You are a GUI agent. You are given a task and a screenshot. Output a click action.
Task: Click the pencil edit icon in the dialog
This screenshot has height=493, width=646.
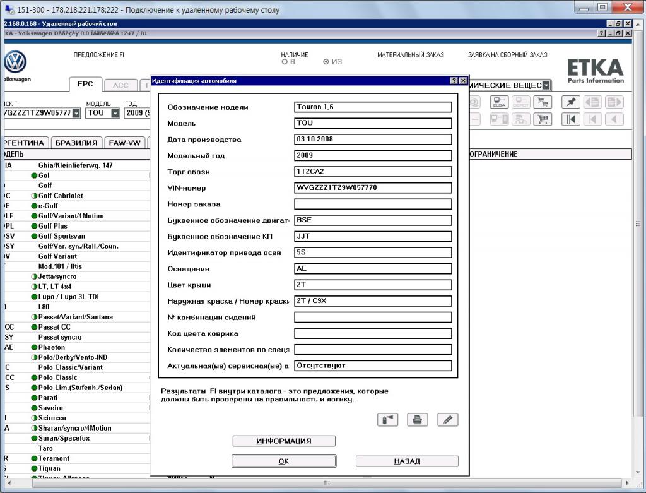click(448, 420)
